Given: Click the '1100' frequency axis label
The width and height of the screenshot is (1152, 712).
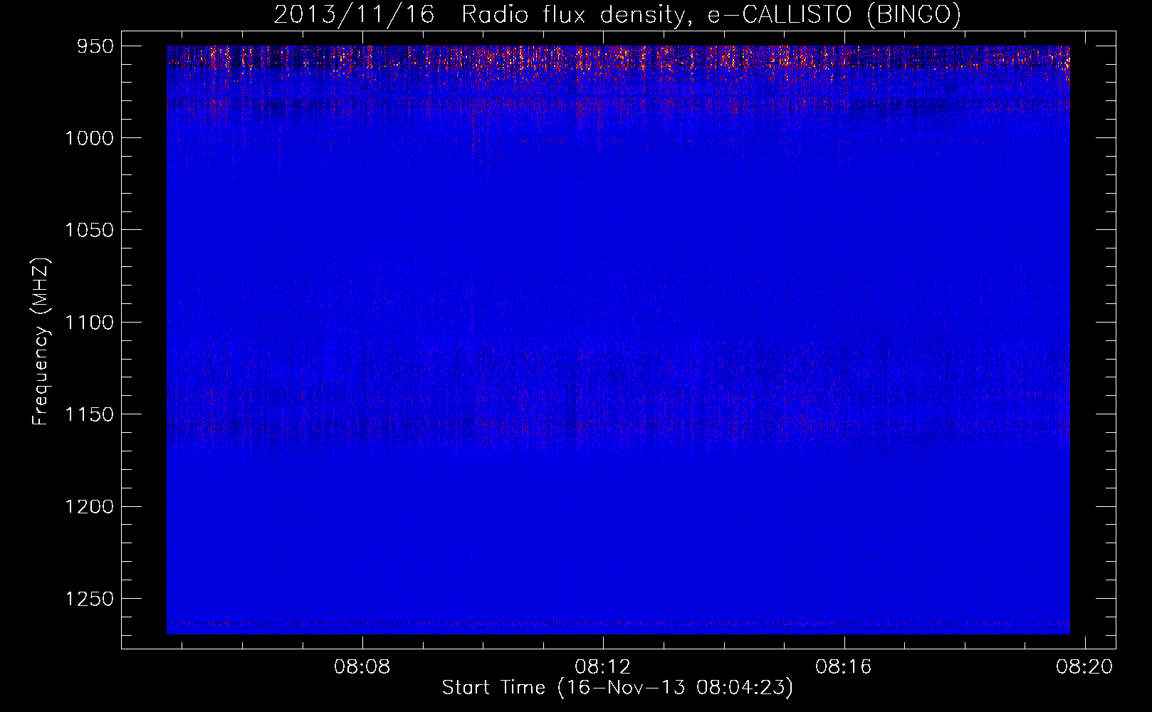Looking at the screenshot, I should pos(89,323).
